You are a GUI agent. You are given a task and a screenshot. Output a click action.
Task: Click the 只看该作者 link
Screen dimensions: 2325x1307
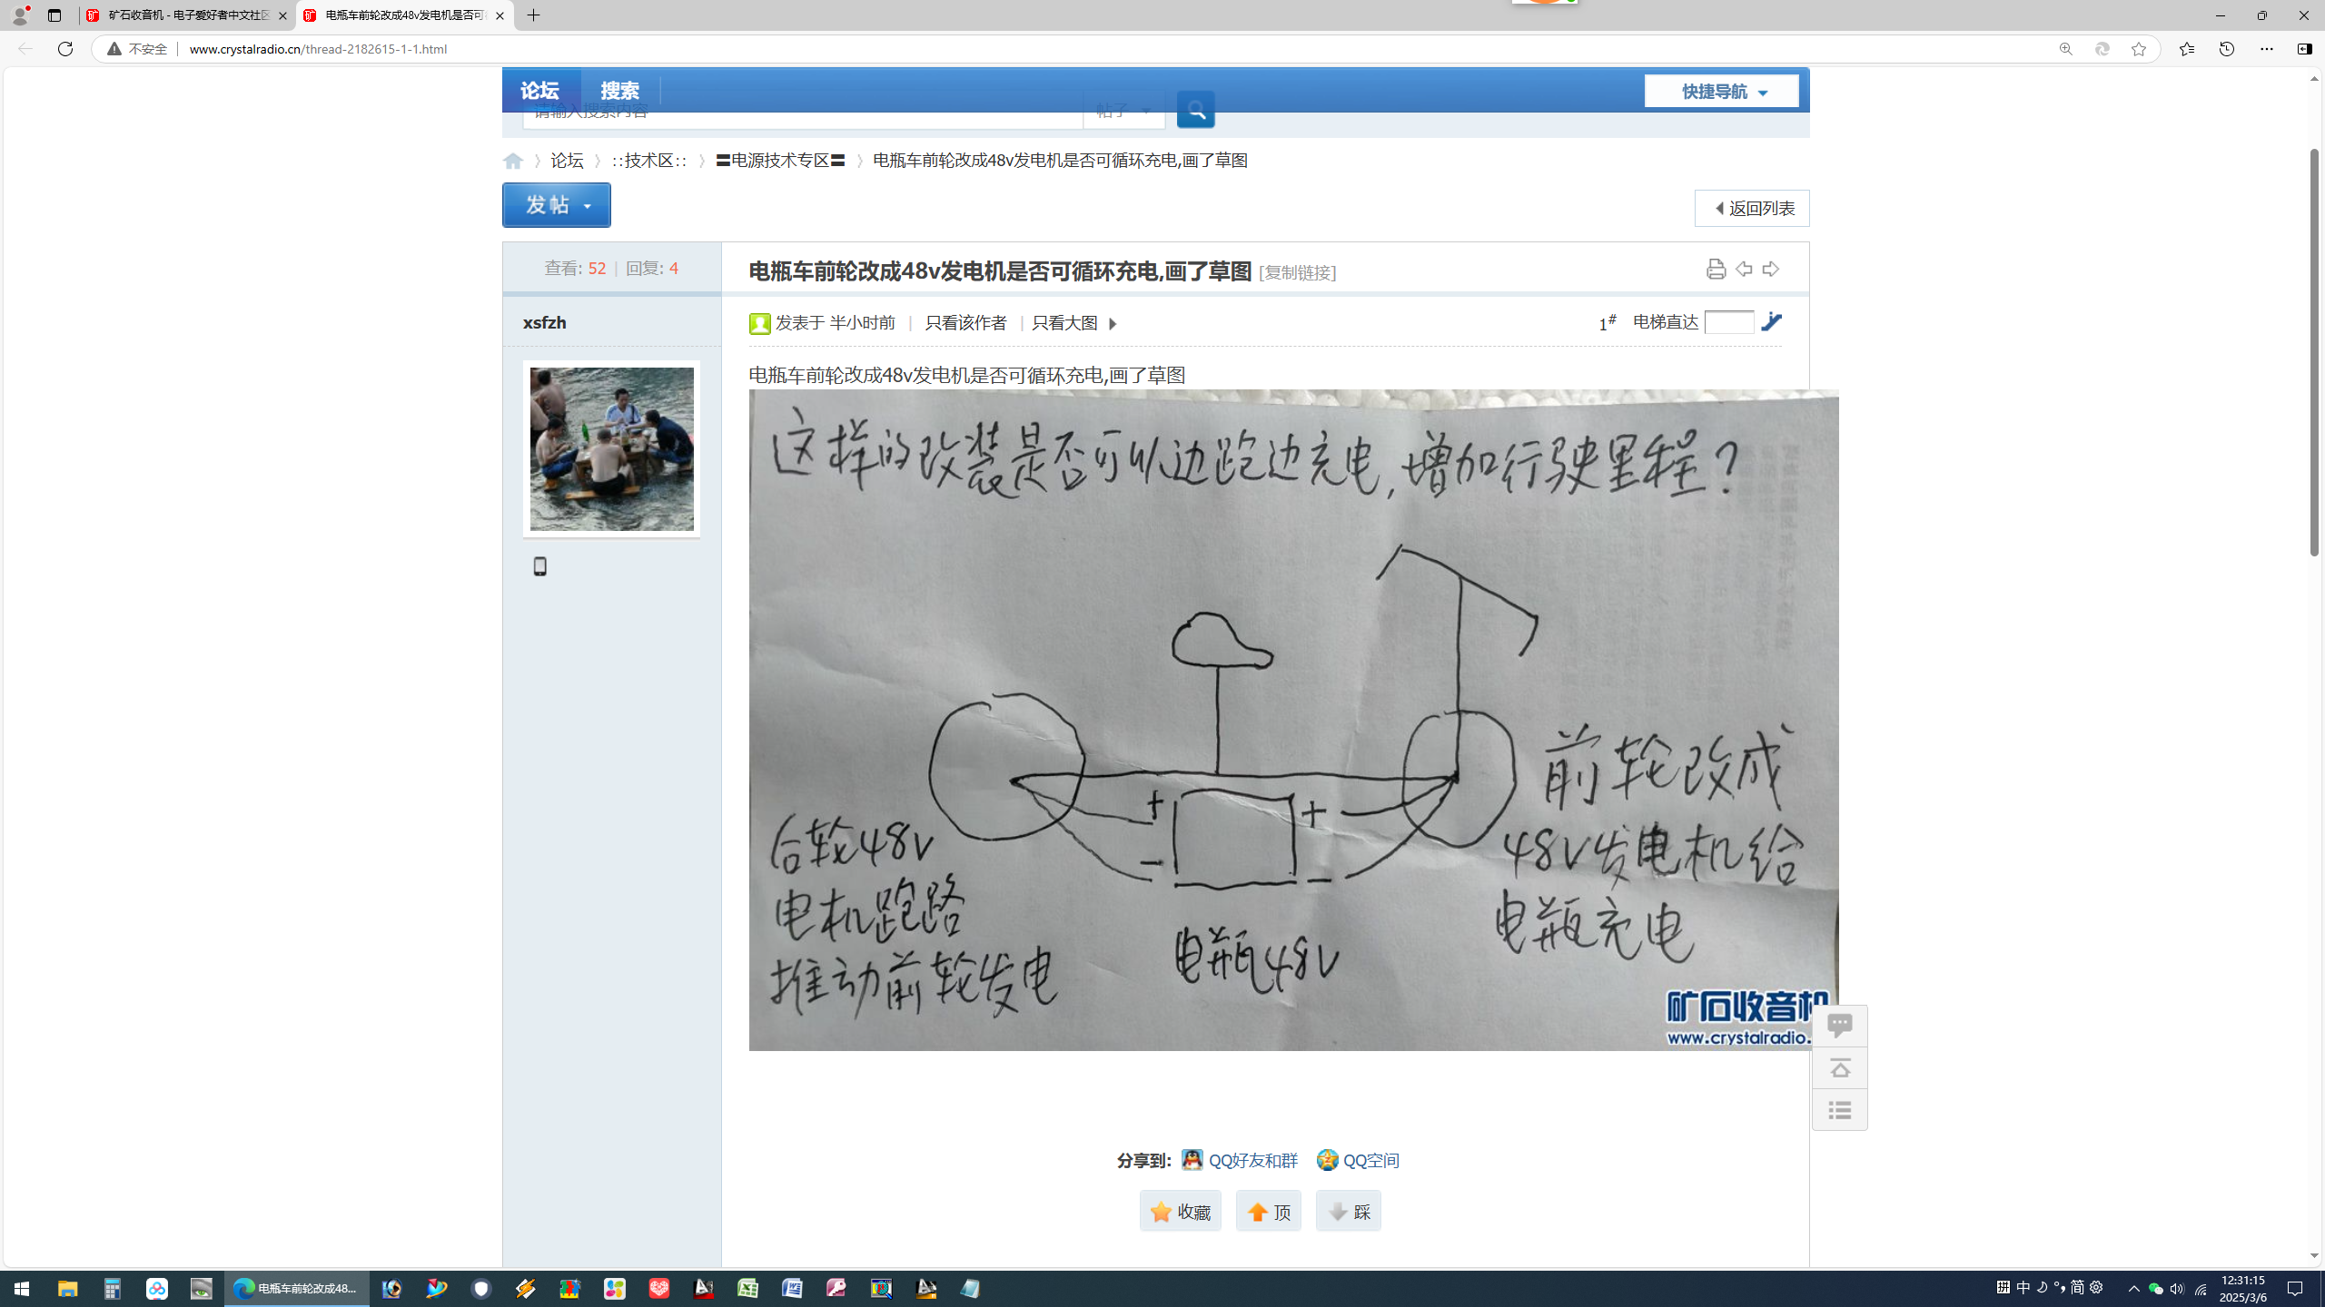[965, 323]
